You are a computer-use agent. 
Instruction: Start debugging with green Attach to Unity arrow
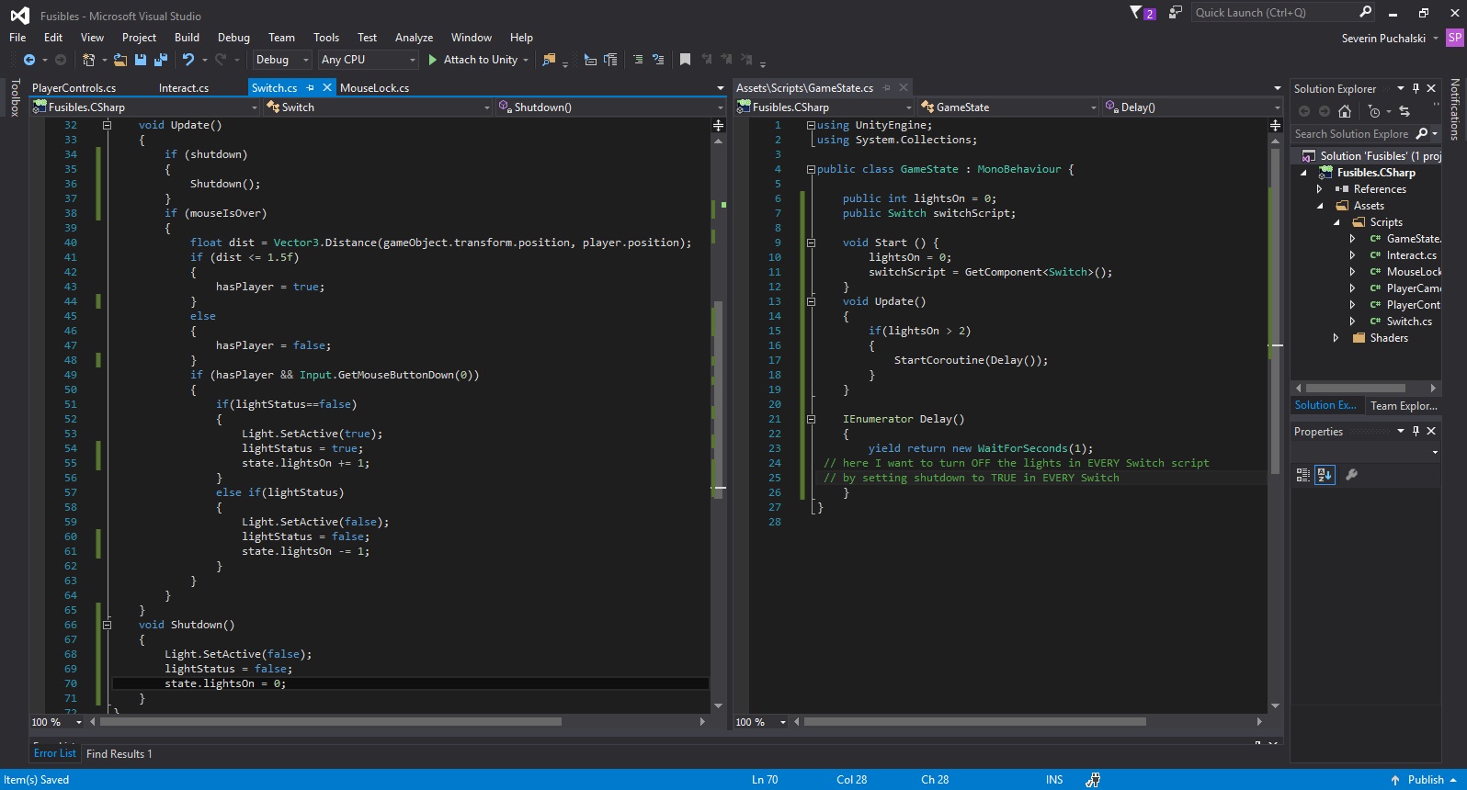433,60
